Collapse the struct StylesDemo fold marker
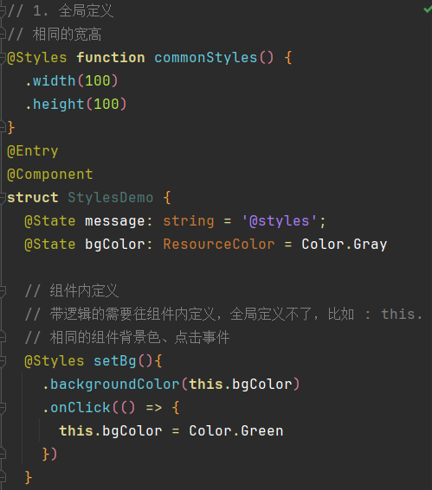This screenshot has width=432, height=490. 3,198
